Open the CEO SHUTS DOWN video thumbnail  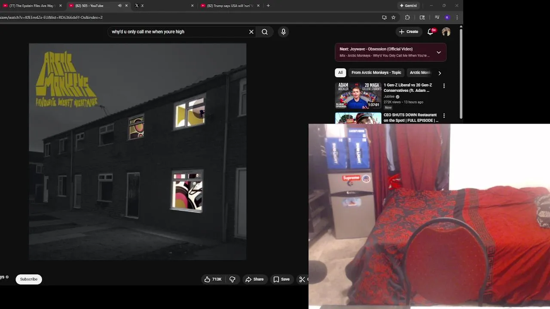click(x=358, y=118)
